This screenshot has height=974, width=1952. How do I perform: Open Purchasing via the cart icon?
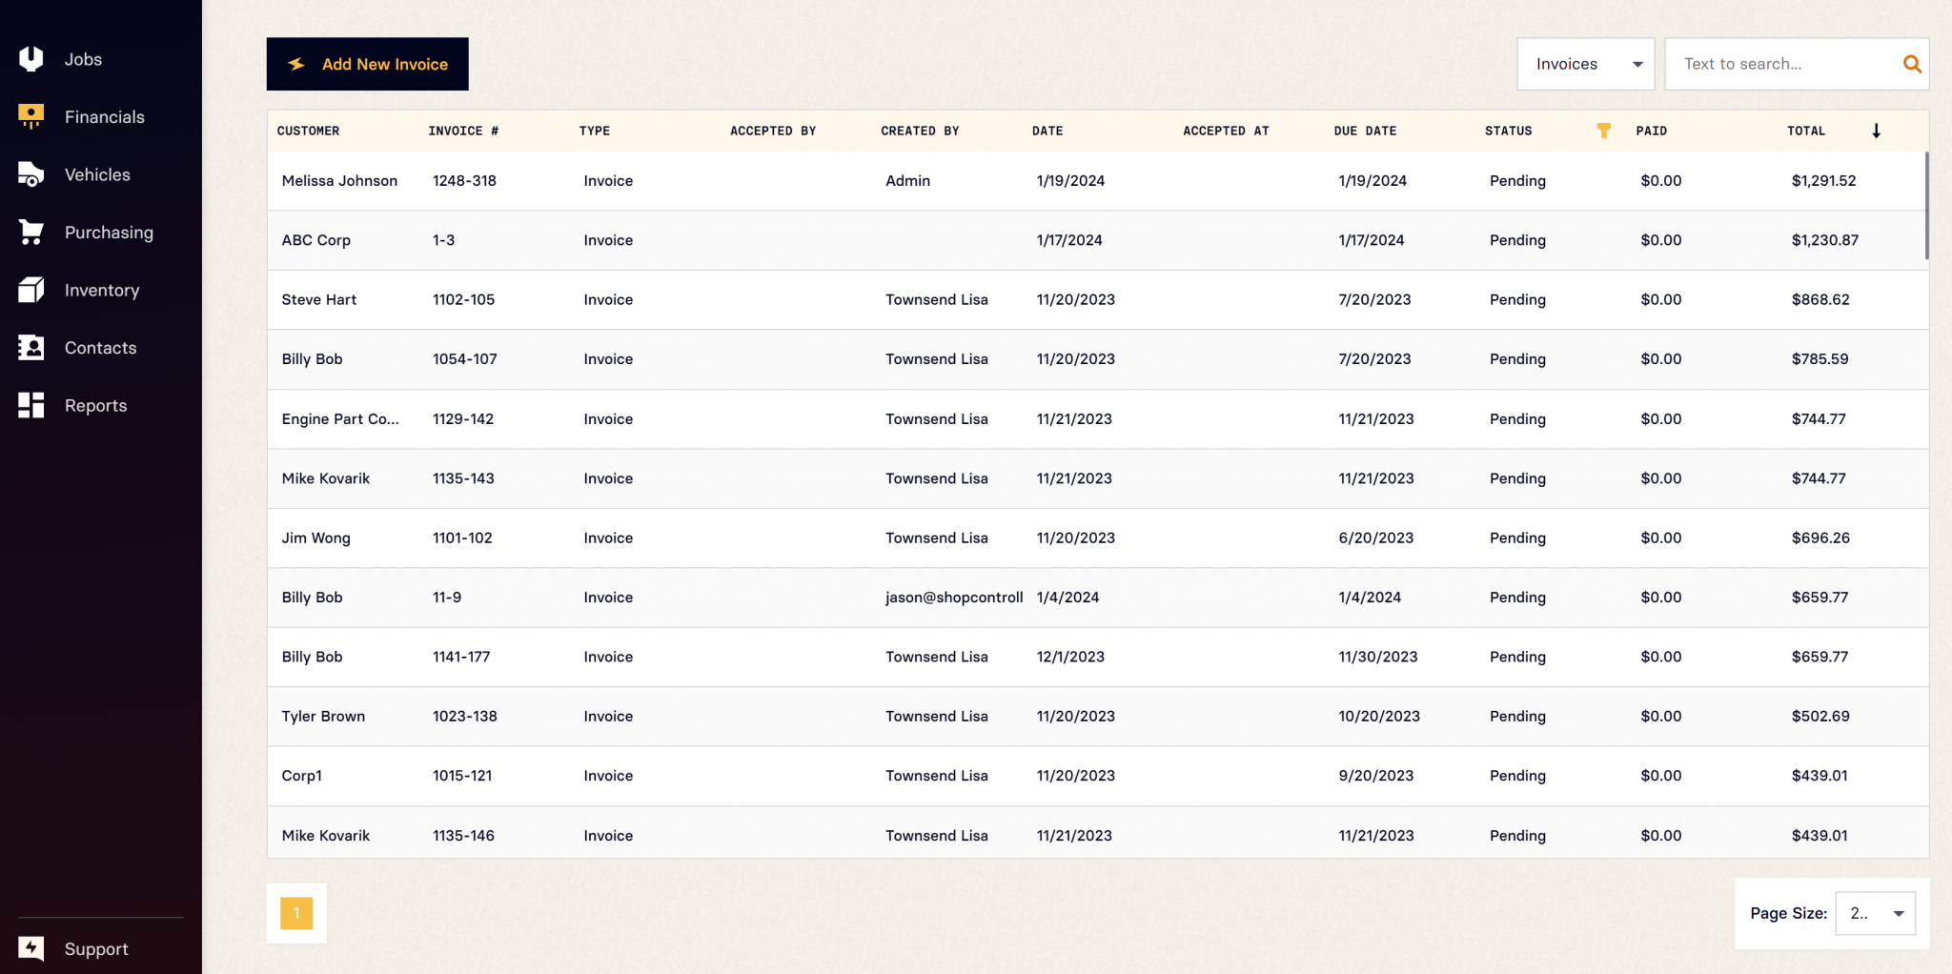(x=30, y=232)
